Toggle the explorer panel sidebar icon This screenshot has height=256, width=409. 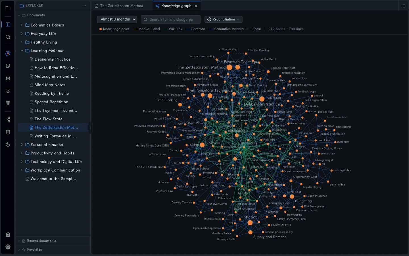[8, 24]
